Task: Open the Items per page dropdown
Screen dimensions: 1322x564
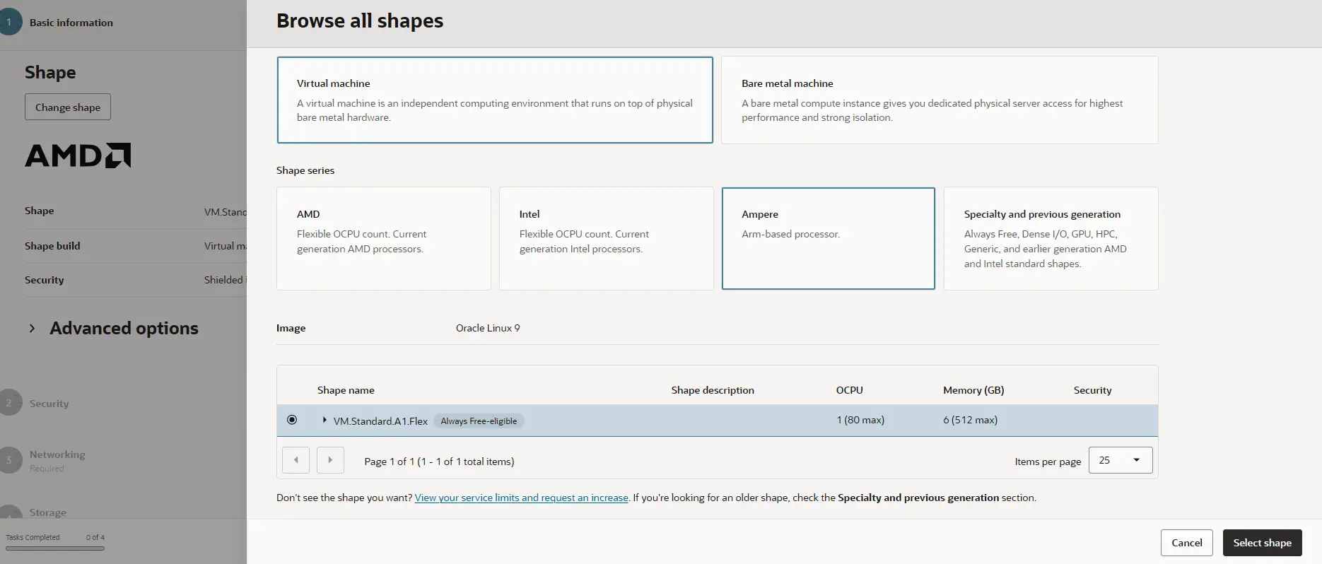Action: pyautogui.click(x=1120, y=460)
